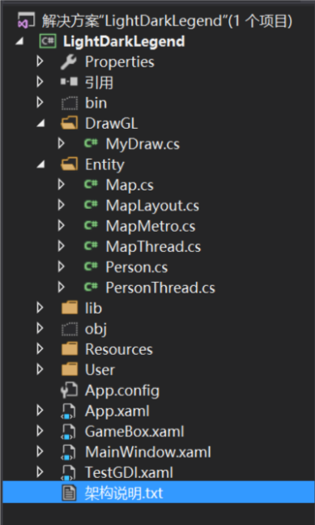Click the open folder icon for Entity
Screen dimensions: 315x525
70,164
